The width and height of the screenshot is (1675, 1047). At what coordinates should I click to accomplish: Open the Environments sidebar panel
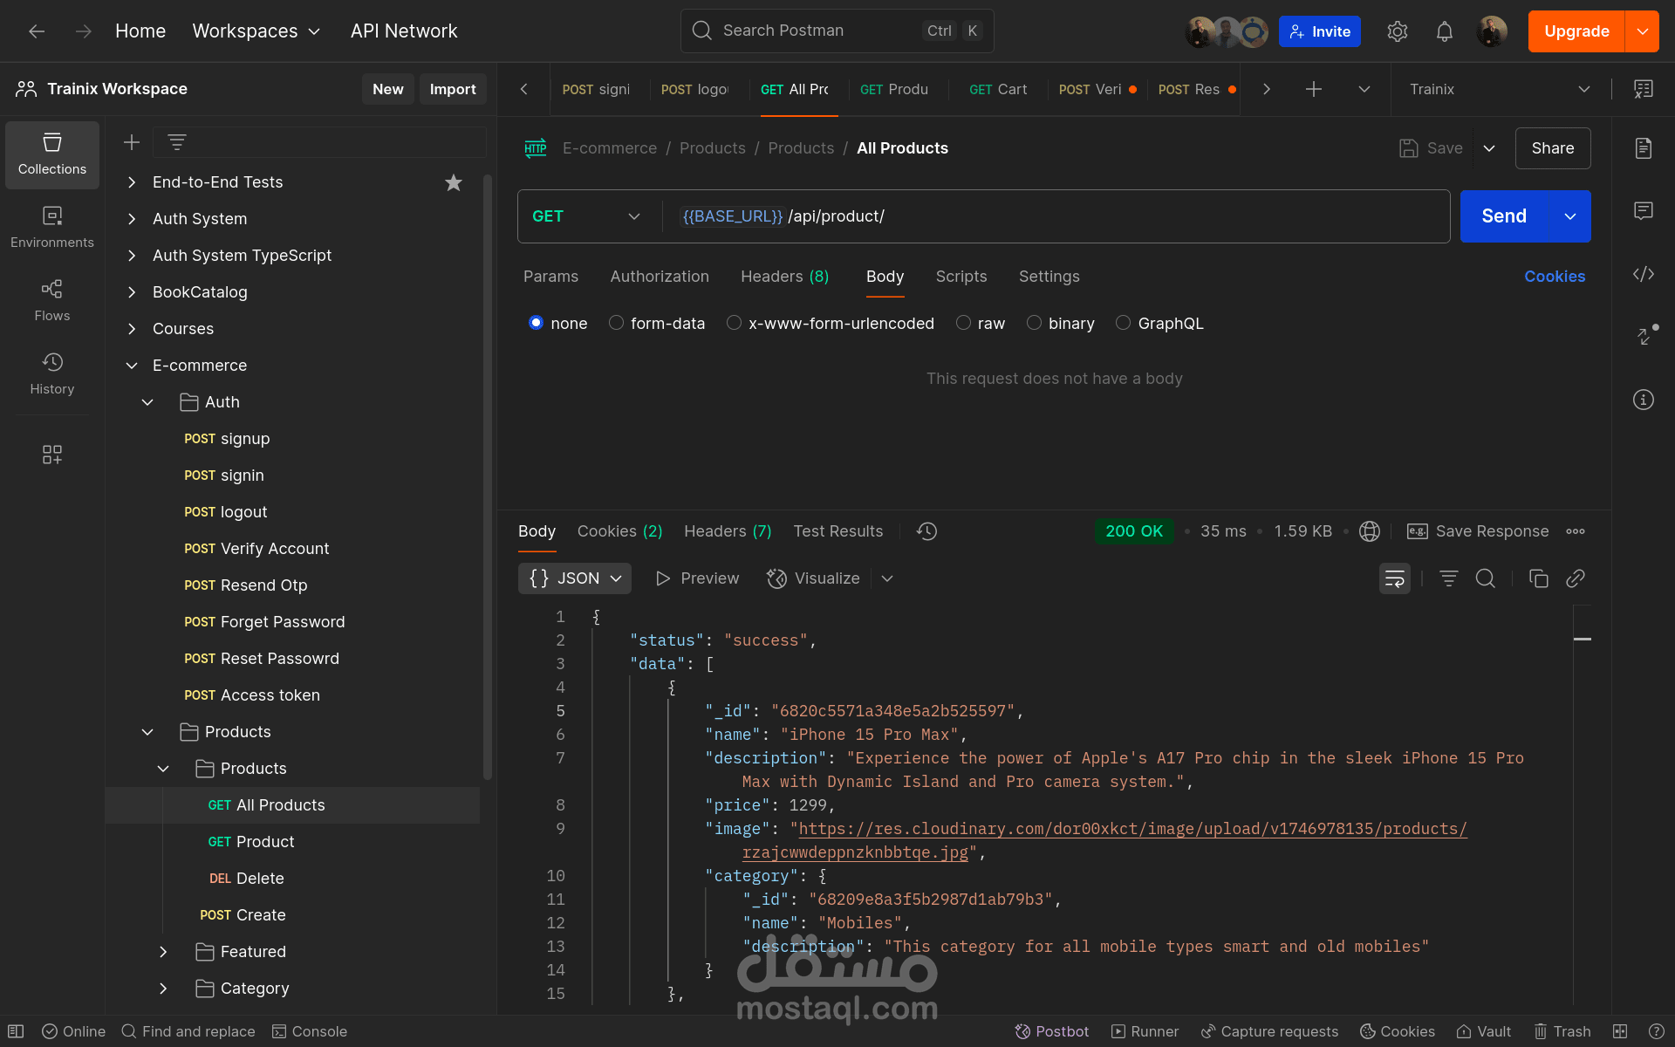tap(52, 227)
